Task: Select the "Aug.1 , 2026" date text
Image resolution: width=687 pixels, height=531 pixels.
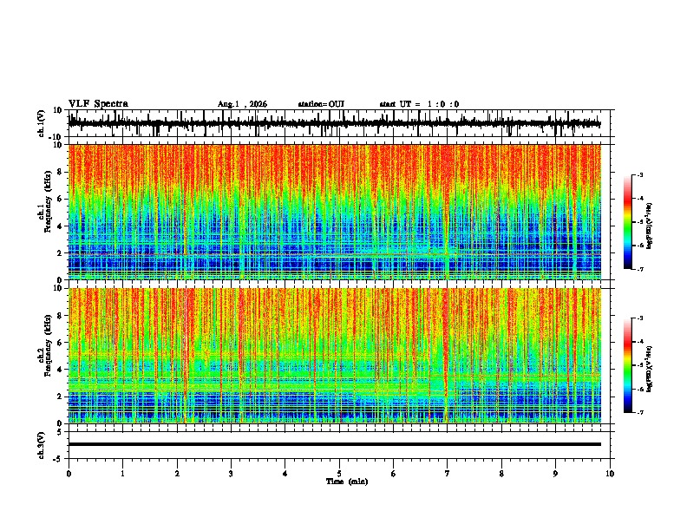Action: point(242,104)
